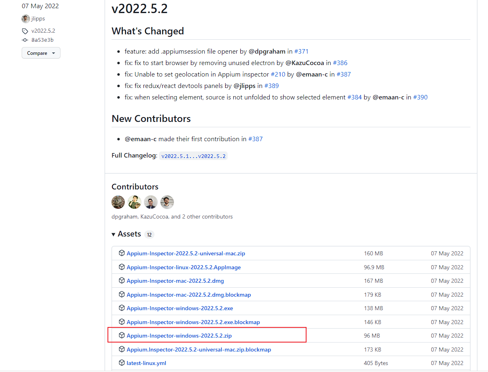Image resolution: width=488 pixels, height=372 pixels.
Task: Click package icon for Appium-Inspector-windows-2022.5.2.exe
Action: click(x=122, y=308)
